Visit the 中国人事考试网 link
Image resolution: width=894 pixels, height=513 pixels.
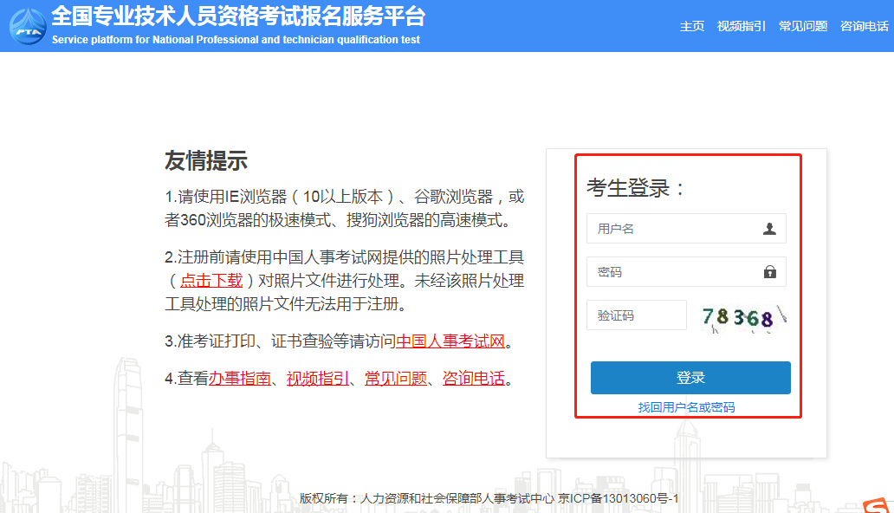[450, 341]
